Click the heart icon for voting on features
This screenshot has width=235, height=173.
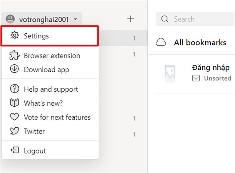[14, 117]
